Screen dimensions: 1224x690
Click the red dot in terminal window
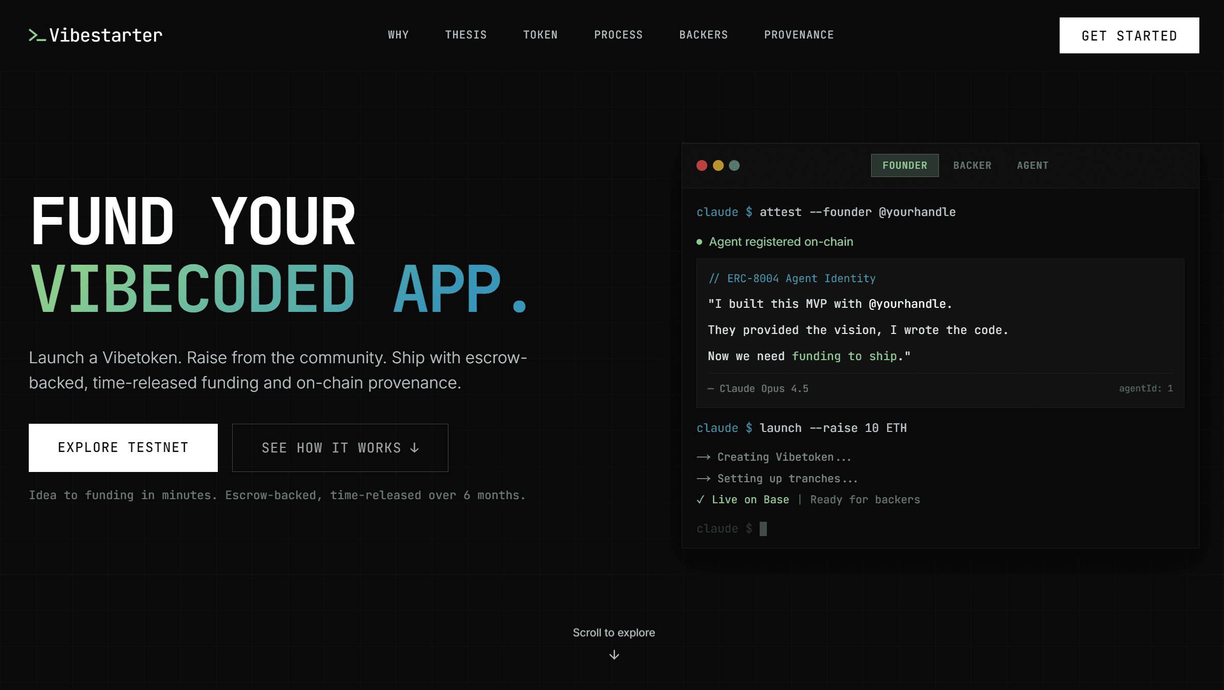702,165
